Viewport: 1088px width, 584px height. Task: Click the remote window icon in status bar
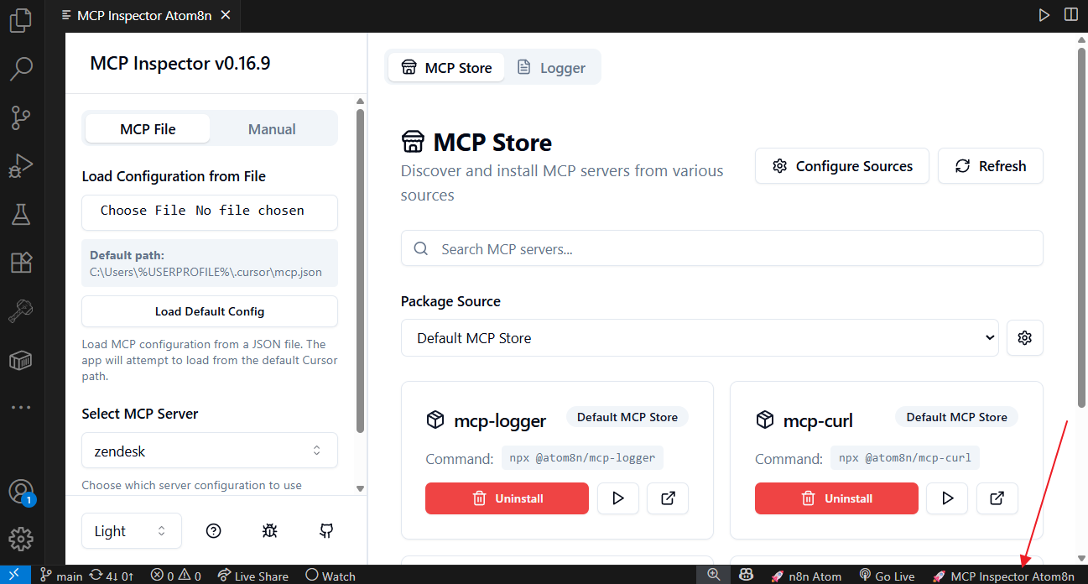tap(15, 575)
